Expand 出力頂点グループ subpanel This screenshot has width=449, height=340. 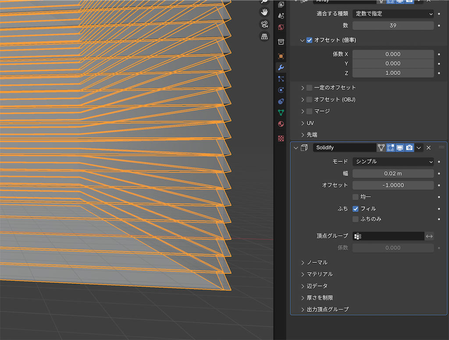pyautogui.click(x=303, y=309)
